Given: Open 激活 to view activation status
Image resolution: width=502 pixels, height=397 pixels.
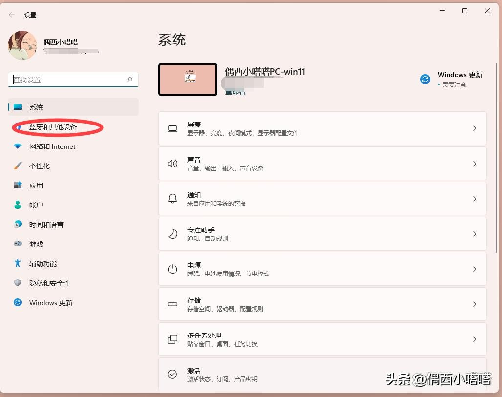Looking at the screenshot, I should (x=323, y=375).
